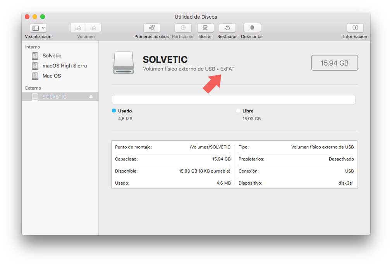Click the 15,93 GB (0 KB purgable) value
The width and height of the screenshot is (392, 266).
(205, 171)
